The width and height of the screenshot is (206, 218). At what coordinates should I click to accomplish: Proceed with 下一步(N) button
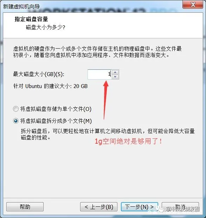click(x=139, y=207)
